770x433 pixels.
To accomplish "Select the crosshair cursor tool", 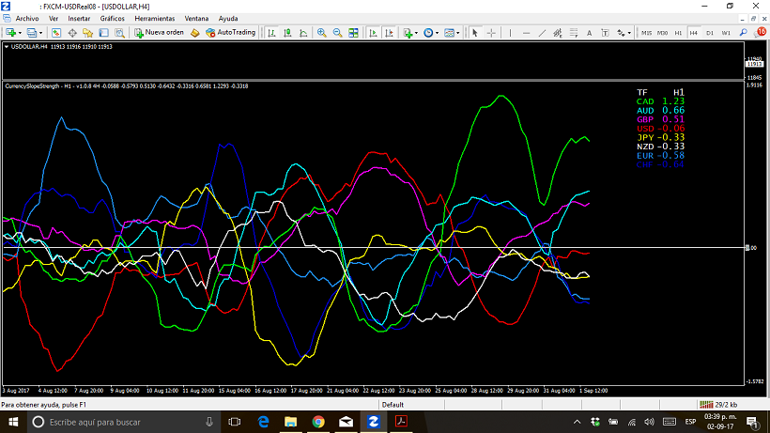I will (x=490, y=33).
